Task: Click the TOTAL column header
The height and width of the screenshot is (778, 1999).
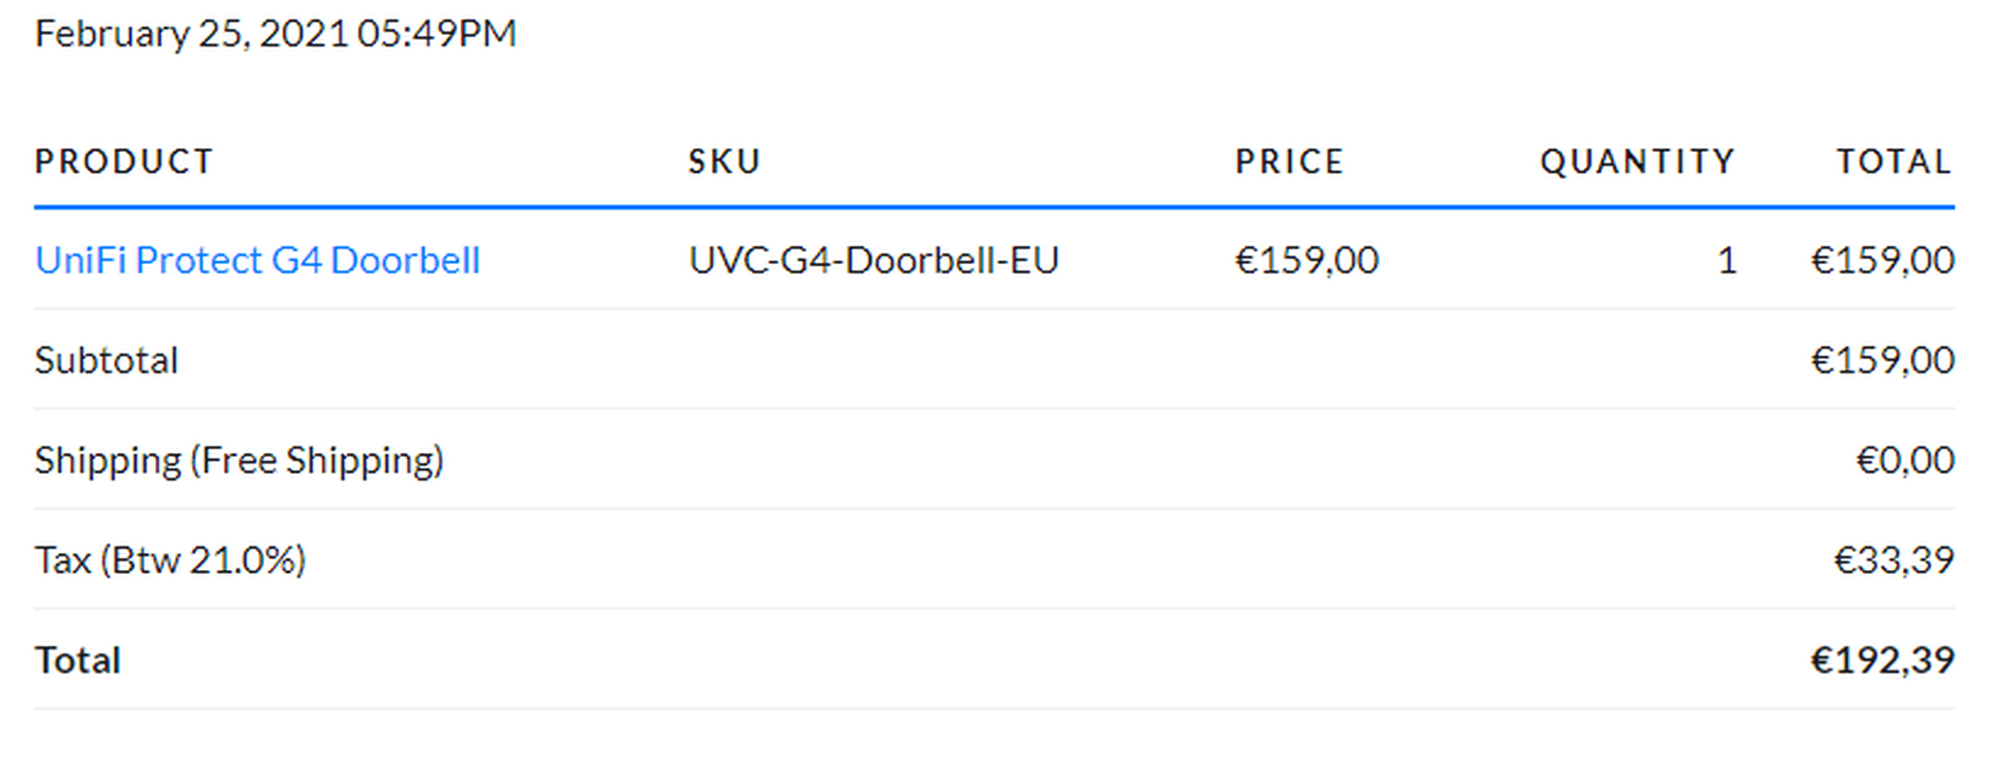Action: coord(1893,161)
